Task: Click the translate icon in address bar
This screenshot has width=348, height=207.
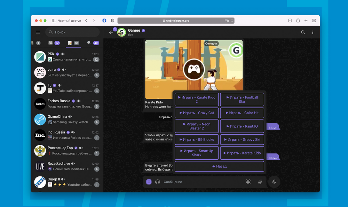Action: point(227,21)
